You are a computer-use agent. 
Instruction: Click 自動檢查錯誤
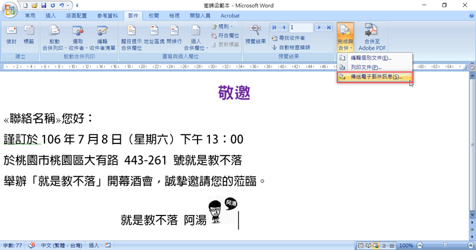[291, 48]
